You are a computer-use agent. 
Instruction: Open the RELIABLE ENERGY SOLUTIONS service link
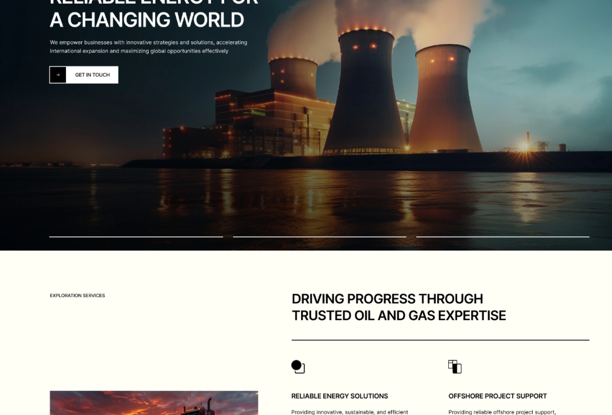[x=340, y=396]
